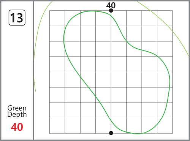Click the green outline's top edge
The width and height of the screenshot is (190, 141).
(92, 11)
